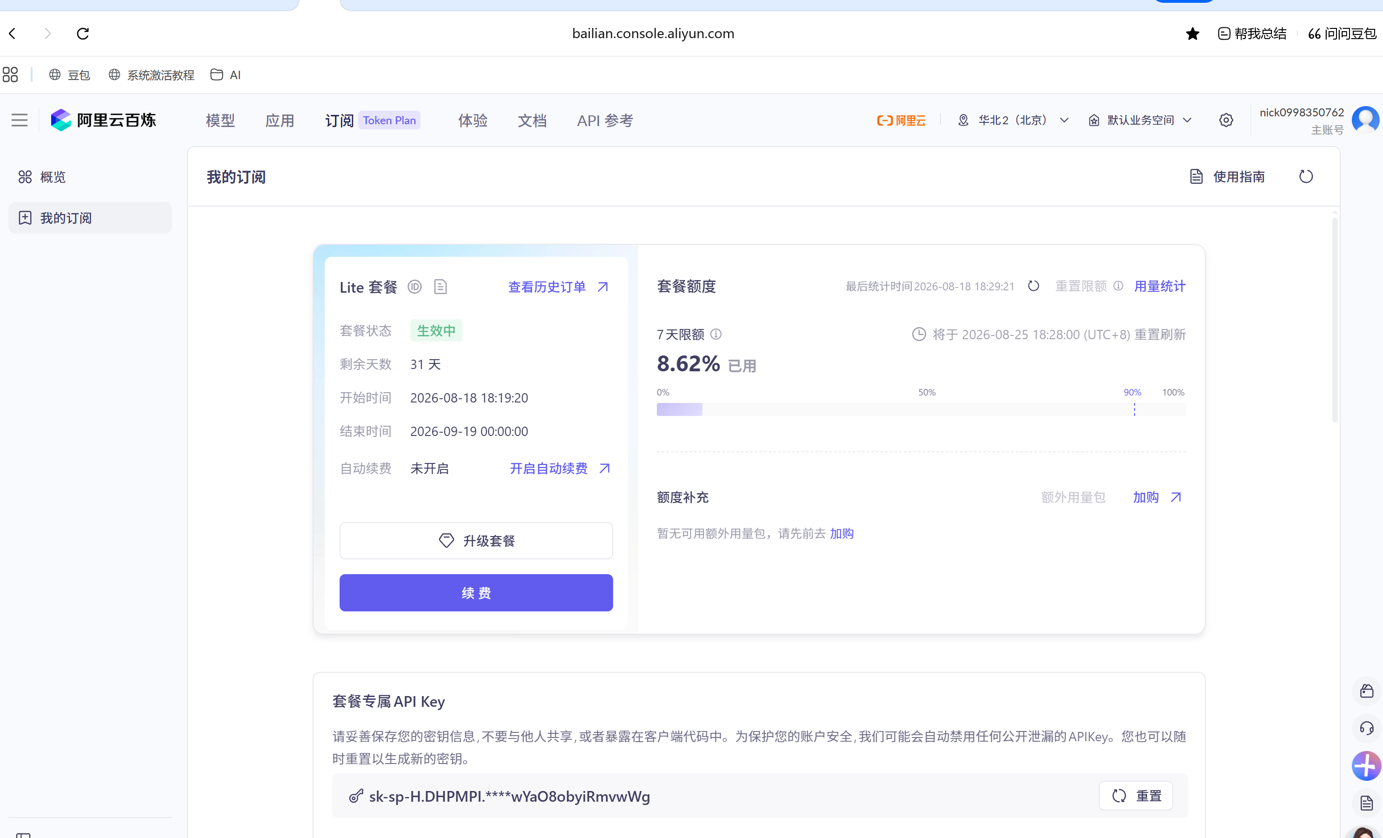Viewport: 1383px width, 838px height.
Task: Click the document icon next to Lite 套餐
Action: [x=441, y=287]
